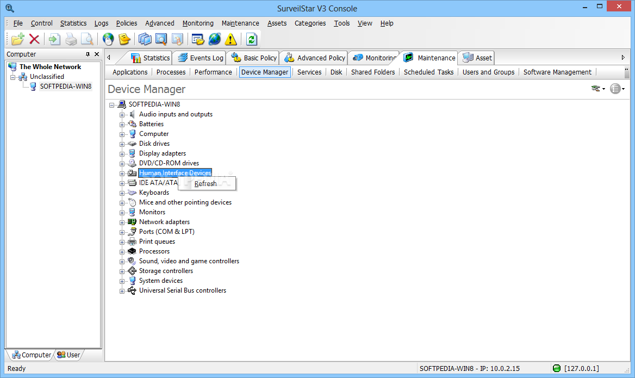This screenshot has width=635, height=378.
Task: Expand the Network adapters node
Action: pos(122,222)
